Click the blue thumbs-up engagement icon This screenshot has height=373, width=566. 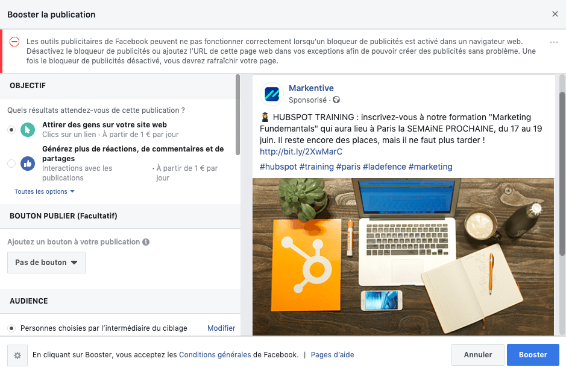tap(28, 164)
